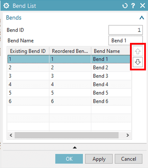Click the OK button
The width and height of the screenshot is (148, 168).
tap(69, 159)
